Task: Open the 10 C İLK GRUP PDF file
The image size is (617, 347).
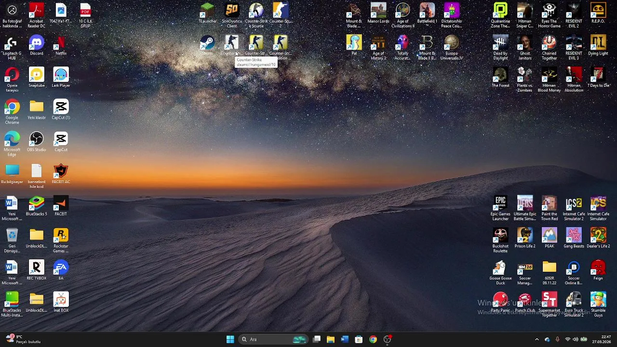Action: (x=85, y=15)
